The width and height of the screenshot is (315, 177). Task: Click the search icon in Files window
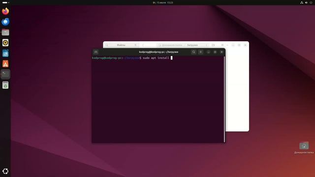pyautogui.click(x=107, y=45)
